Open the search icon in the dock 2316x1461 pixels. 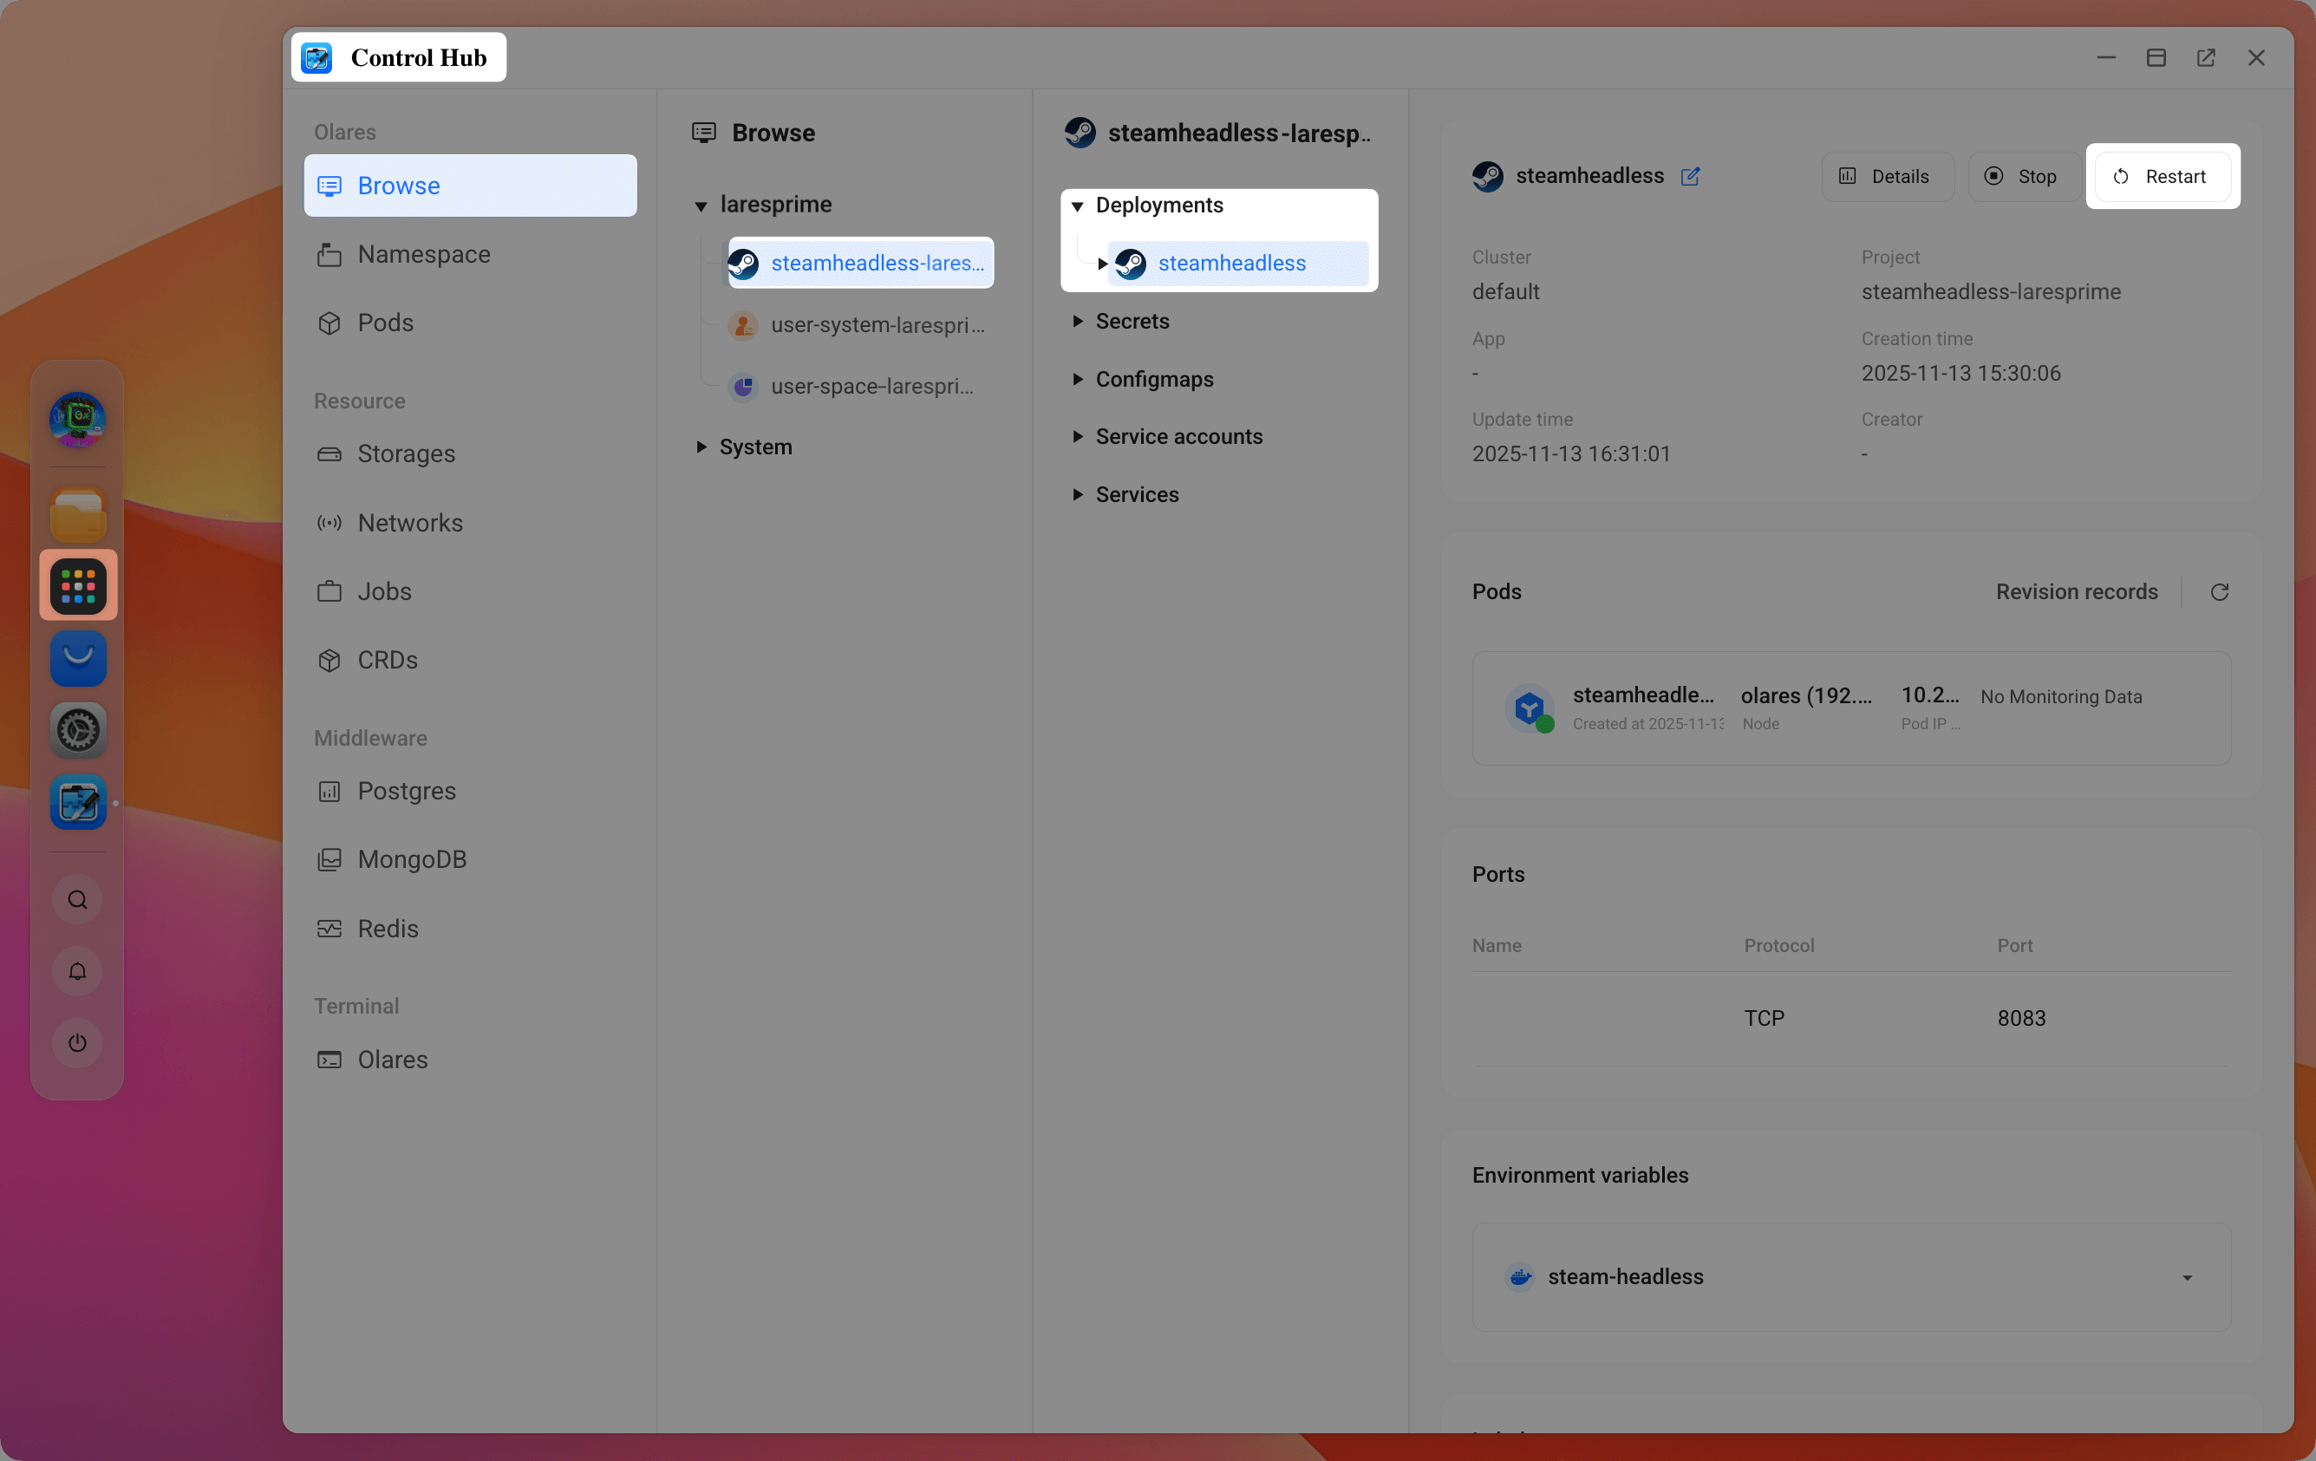tap(78, 899)
